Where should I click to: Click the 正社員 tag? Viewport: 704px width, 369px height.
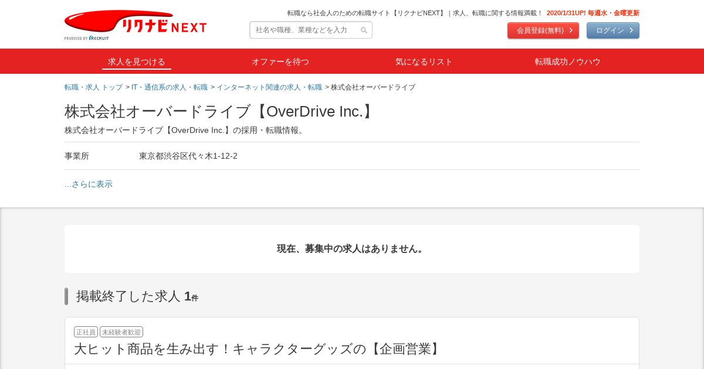pyautogui.click(x=86, y=332)
